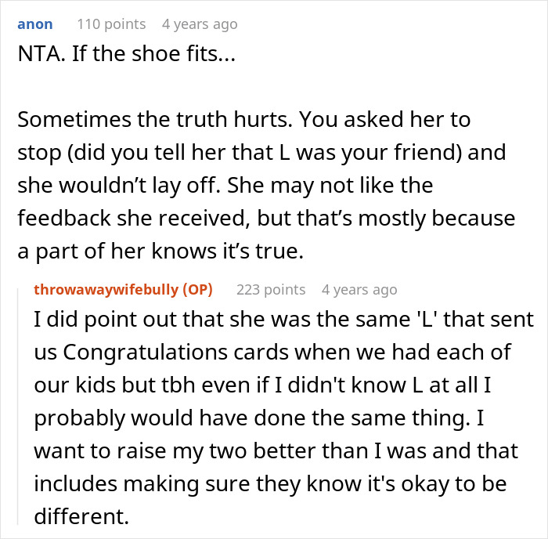The height and width of the screenshot is (539, 548).
Task: Click the 110 points score label
Action: pos(111,24)
